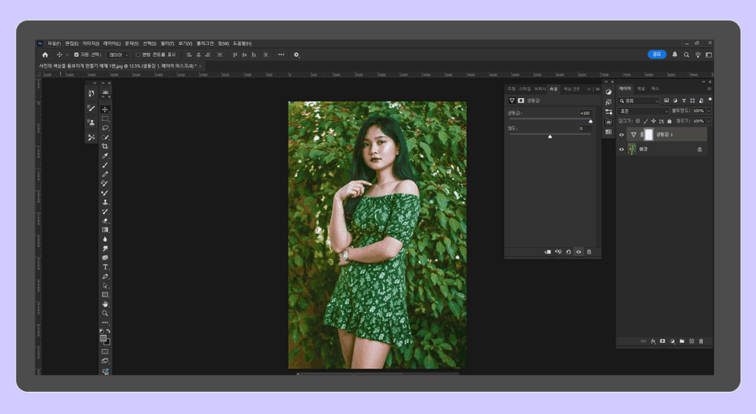Click the blue 공유 share button
This screenshot has width=756, height=414.
(x=656, y=55)
